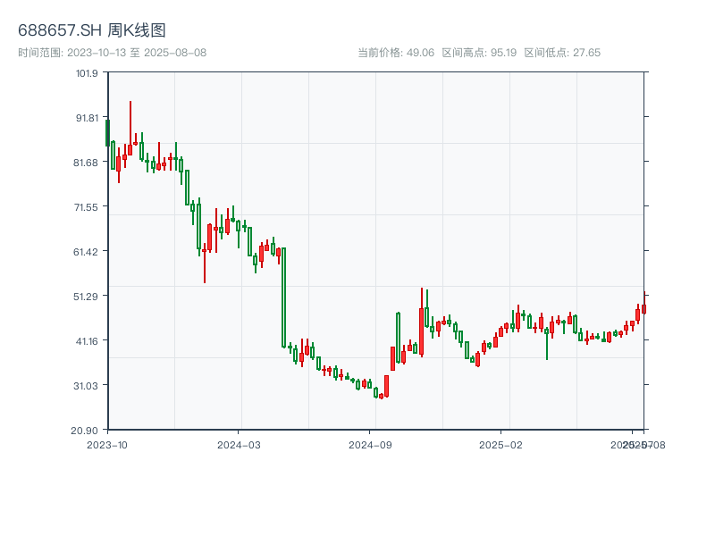Click the 101.9 y-axis price label

tap(87, 73)
